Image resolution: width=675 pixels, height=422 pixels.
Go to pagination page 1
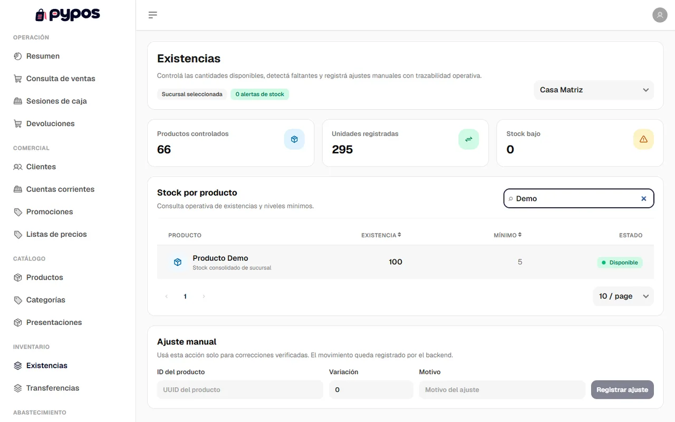185,296
